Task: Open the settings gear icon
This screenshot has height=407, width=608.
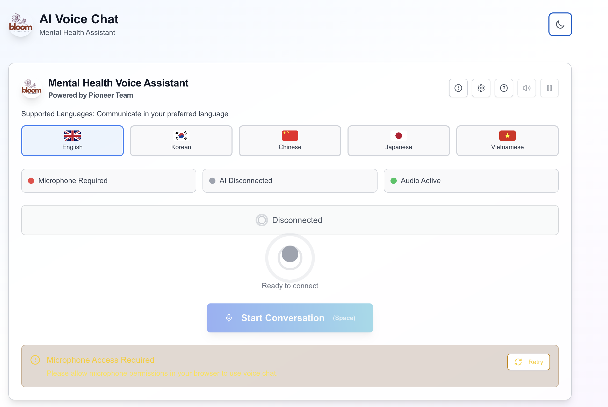Action: pos(481,88)
